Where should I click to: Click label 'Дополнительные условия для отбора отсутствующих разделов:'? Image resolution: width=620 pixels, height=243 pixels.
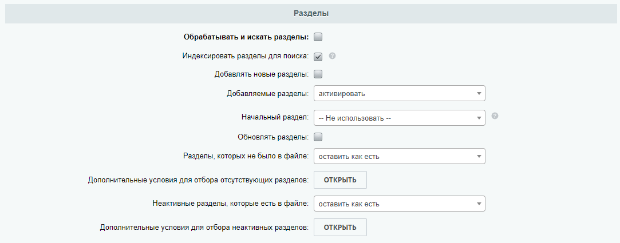(199, 180)
